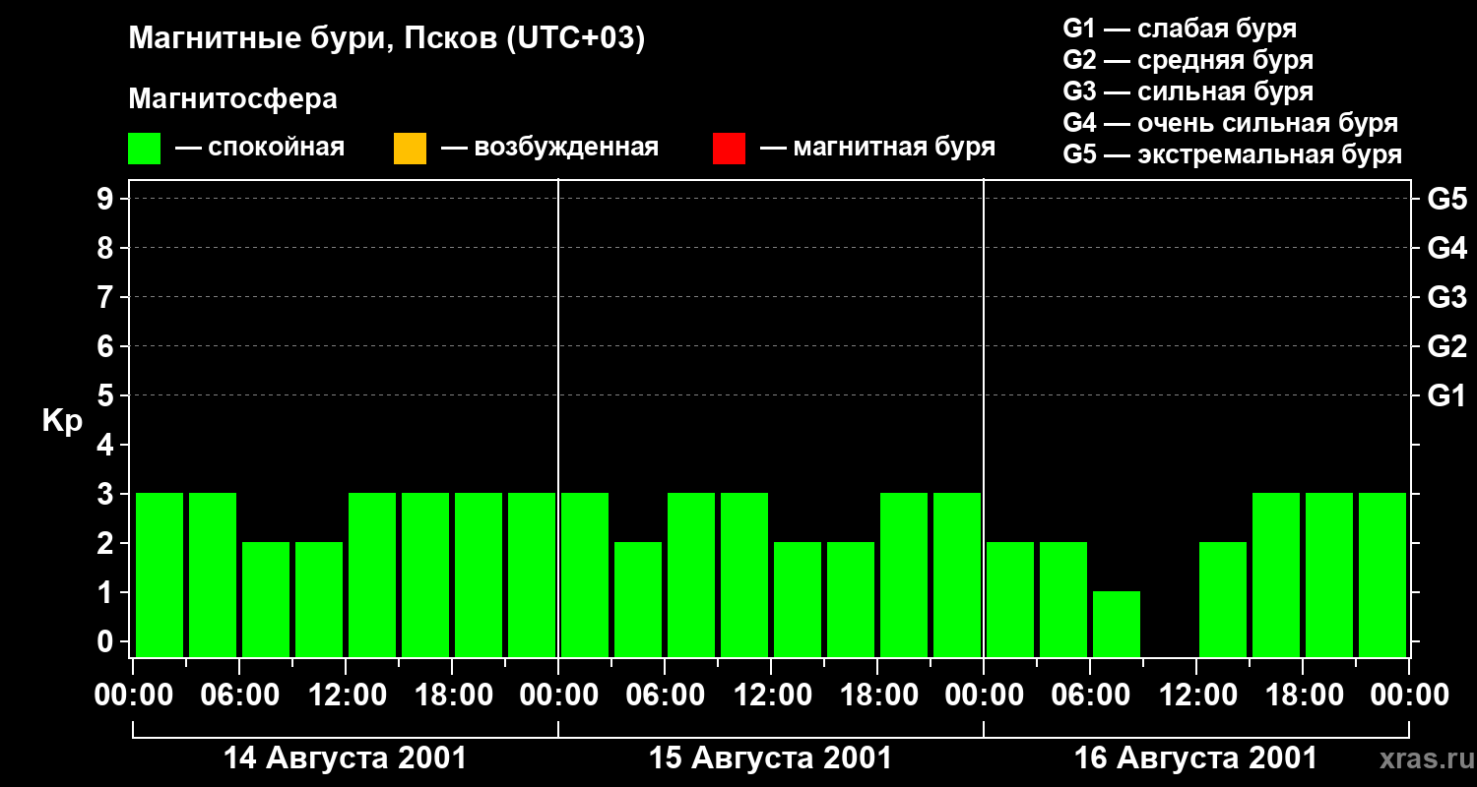Click the '14 Августа 2001' date label
The image size is (1477, 787).
point(345,758)
